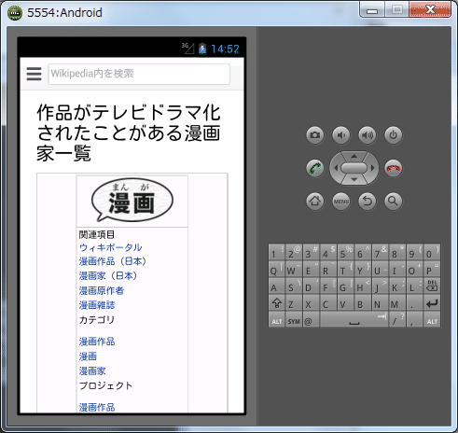Click the Android emulator title bar icon

point(15,13)
